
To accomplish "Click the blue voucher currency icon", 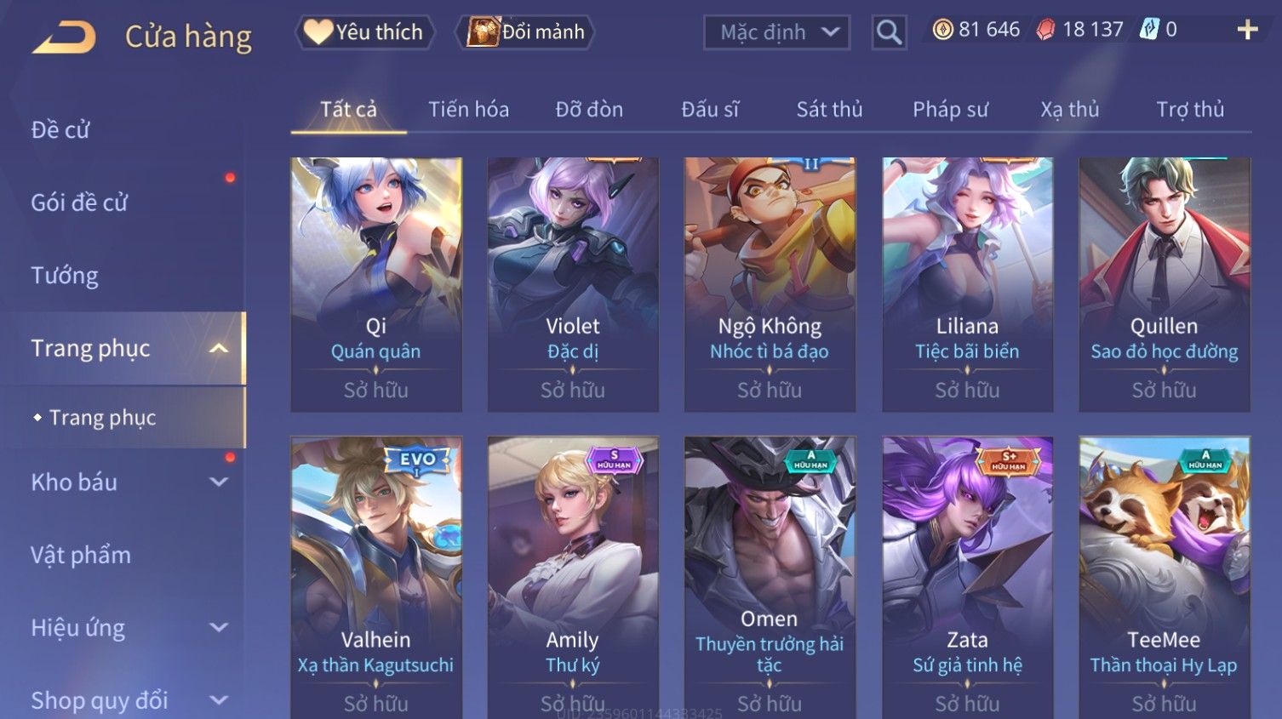I will 1149,30.
